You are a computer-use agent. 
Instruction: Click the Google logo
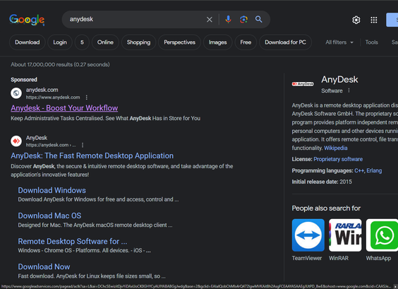[27, 20]
